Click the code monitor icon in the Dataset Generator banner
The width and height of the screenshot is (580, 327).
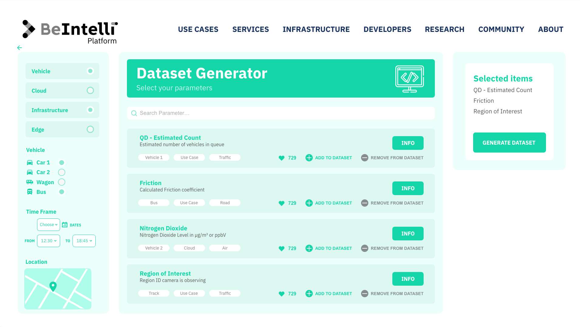(x=409, y=79)
